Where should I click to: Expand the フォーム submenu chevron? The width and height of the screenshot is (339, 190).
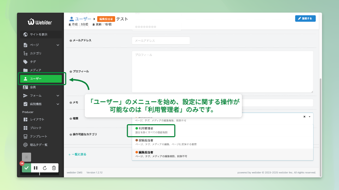point(58,95)
